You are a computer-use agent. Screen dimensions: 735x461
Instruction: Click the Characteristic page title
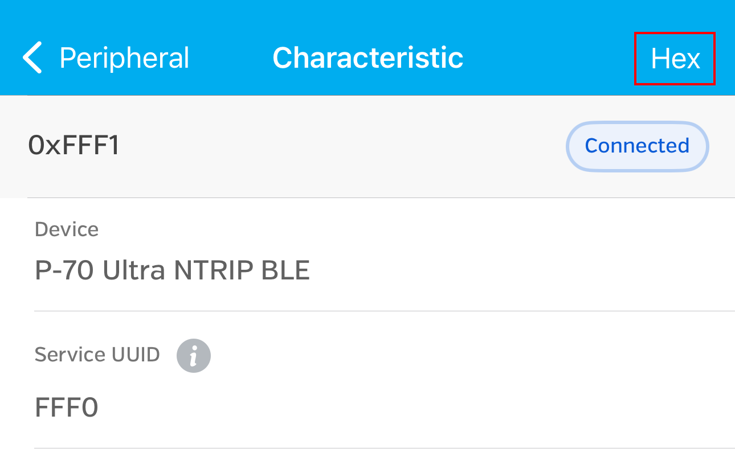367,58
